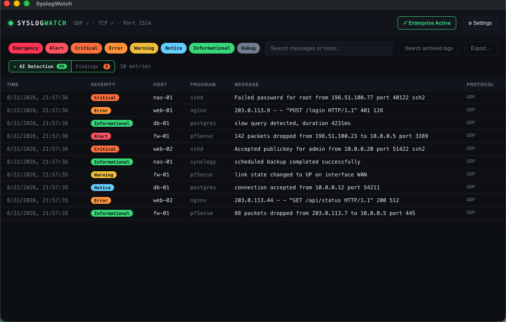Screen dimensions: 506x322
Task: Click the Enterprise Active badge
Action: click(427, 23)
